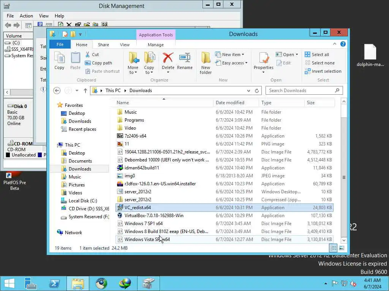Image resolution: width=389 pixels, height=291 pixels.
Task: Click the Action Center flag in tray
Action: 335,283
